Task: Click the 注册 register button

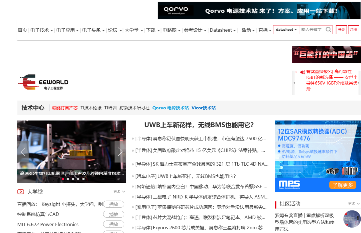Action: (353, 30)
